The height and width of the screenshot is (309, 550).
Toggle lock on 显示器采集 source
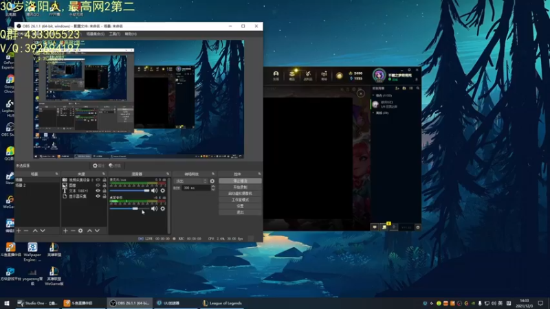(104, 196)
